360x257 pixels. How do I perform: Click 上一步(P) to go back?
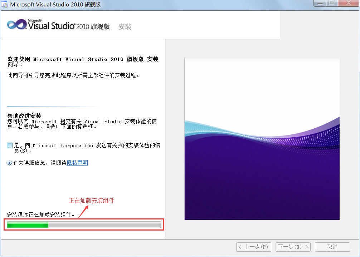coord(254,247)
